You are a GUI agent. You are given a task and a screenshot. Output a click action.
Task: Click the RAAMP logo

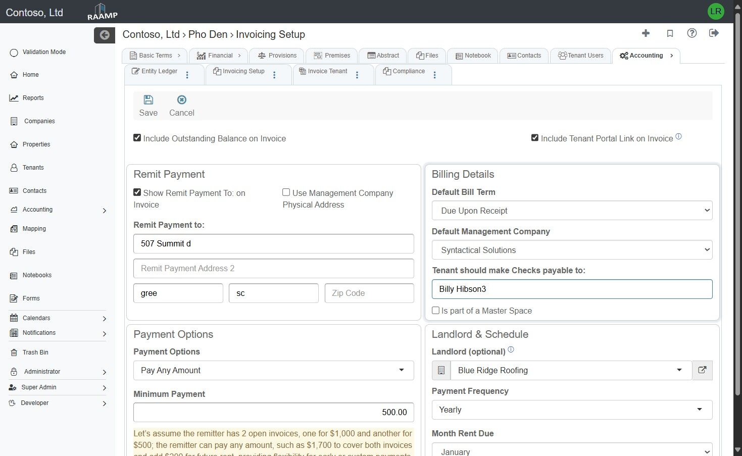click(x=102, y=12)
